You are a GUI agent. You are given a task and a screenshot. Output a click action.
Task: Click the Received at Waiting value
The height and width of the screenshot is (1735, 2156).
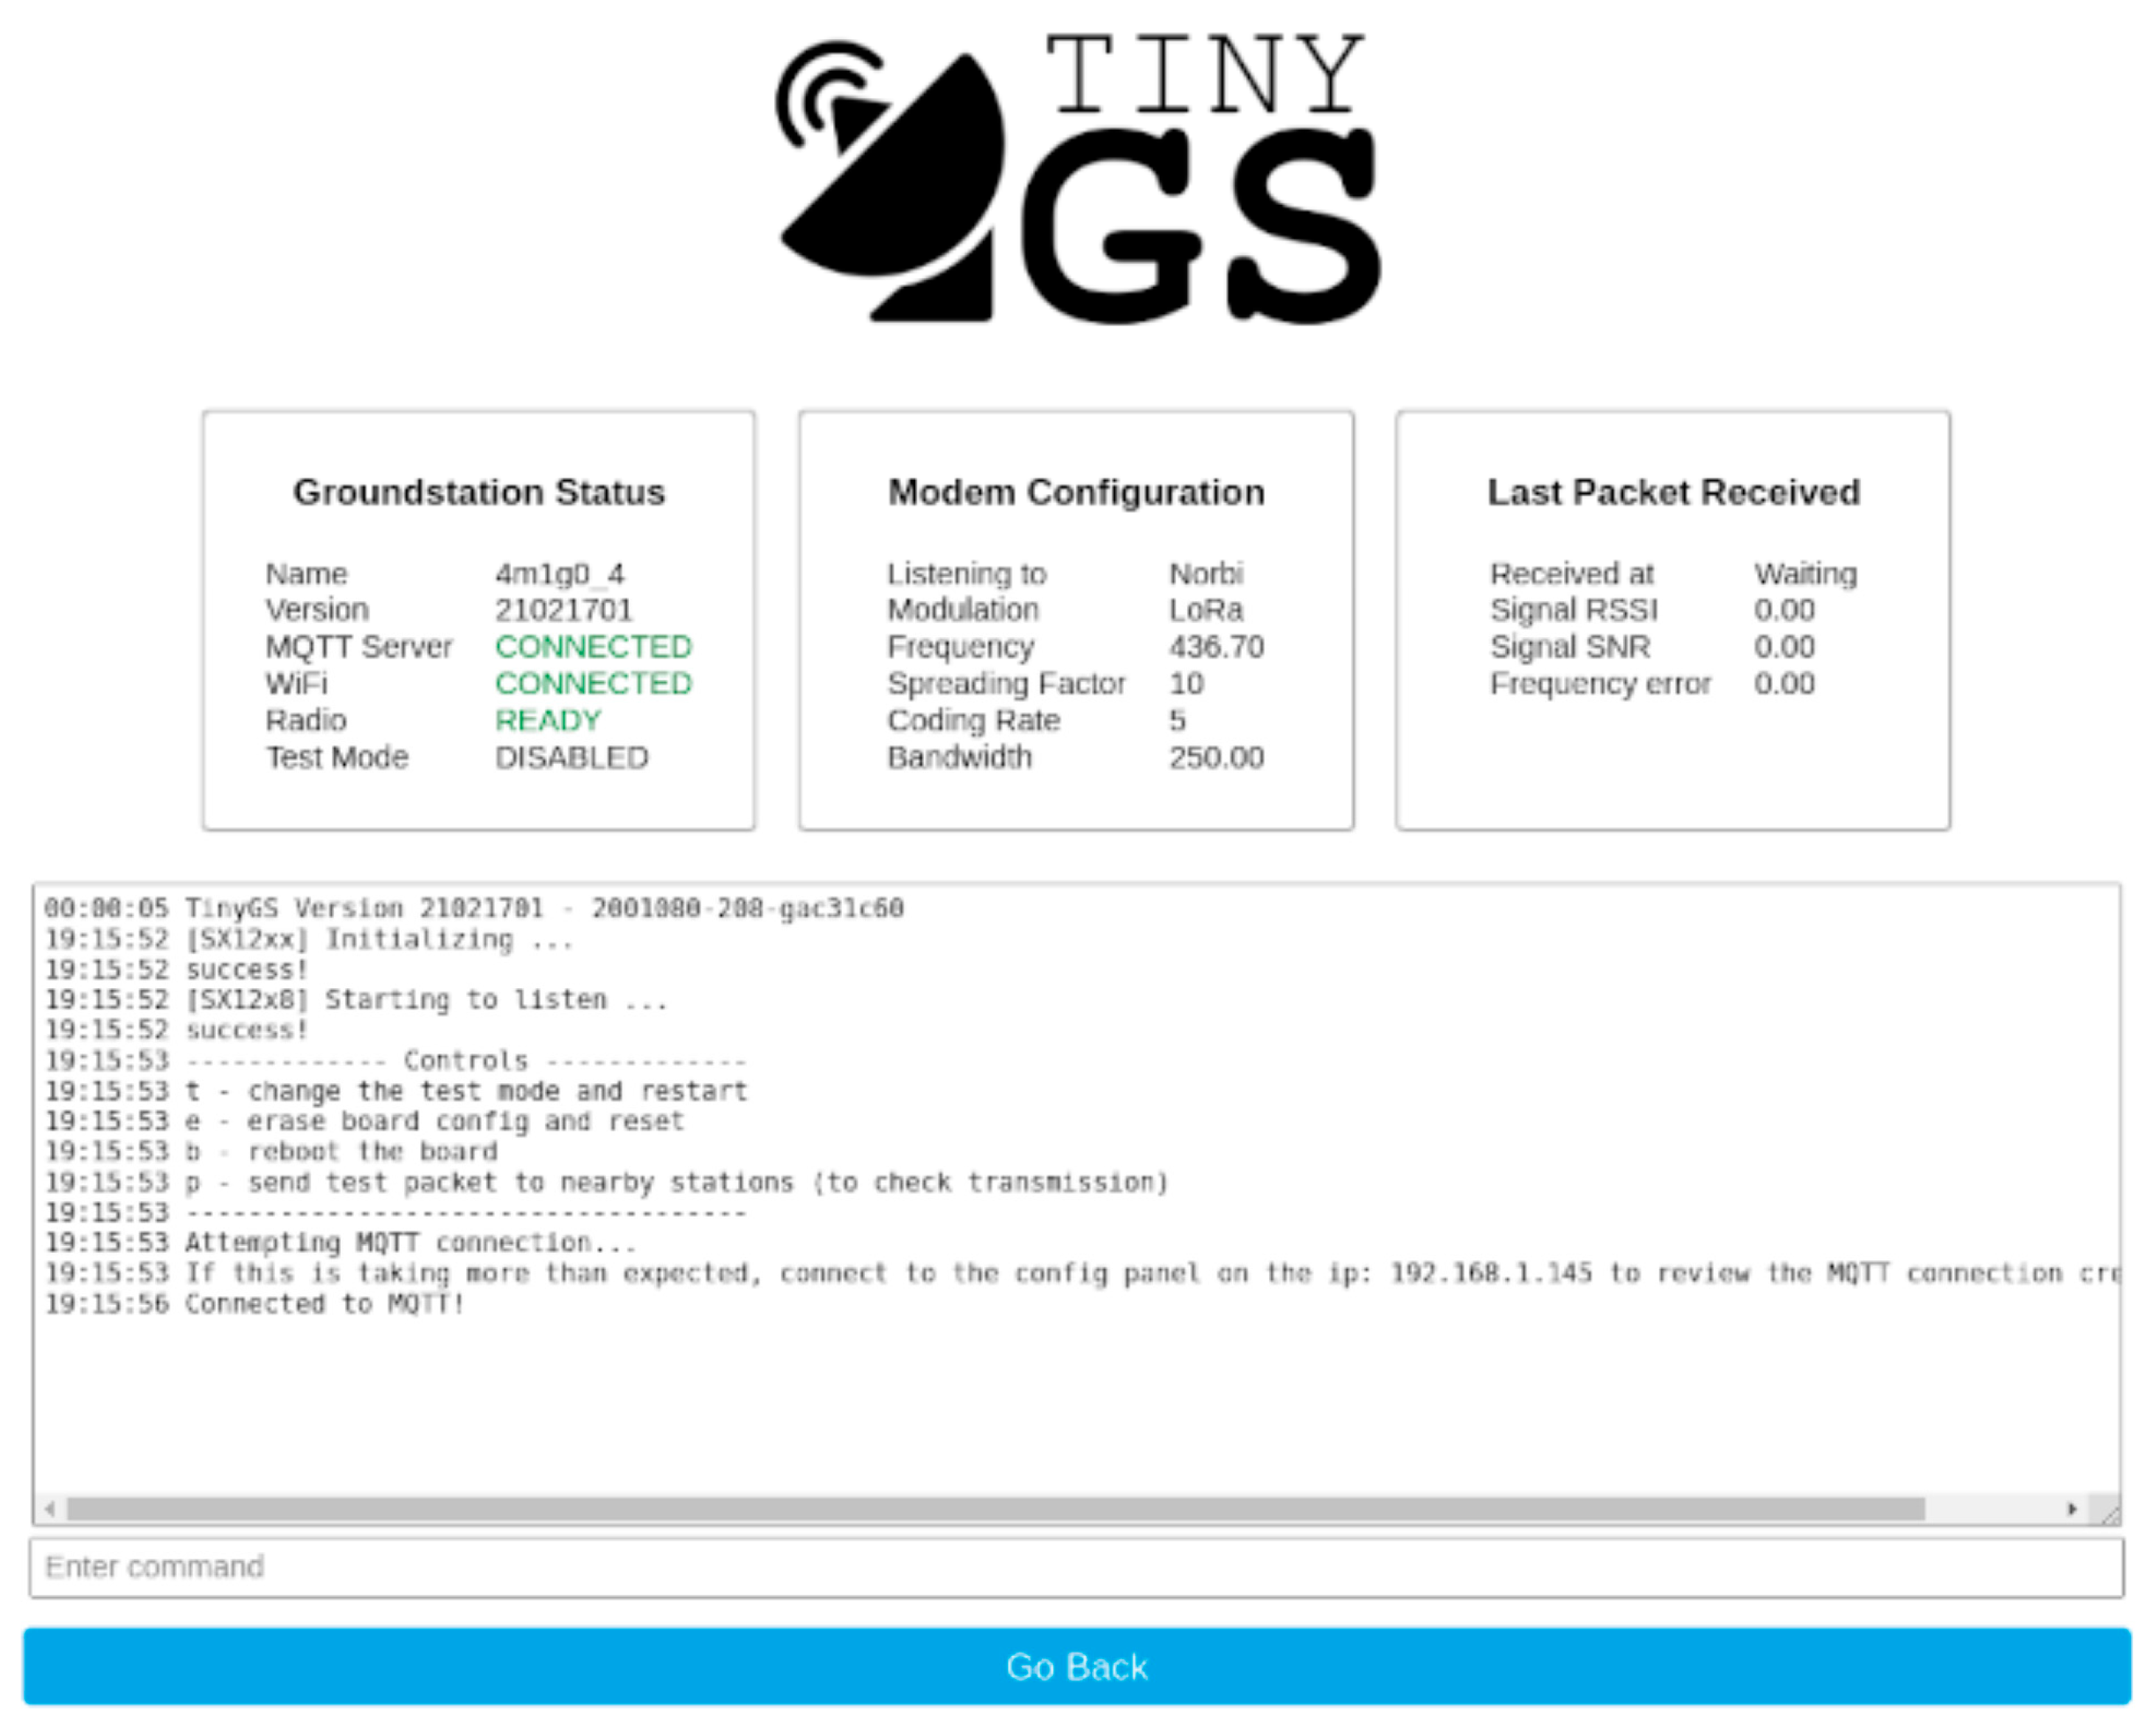click(1805, 574)
